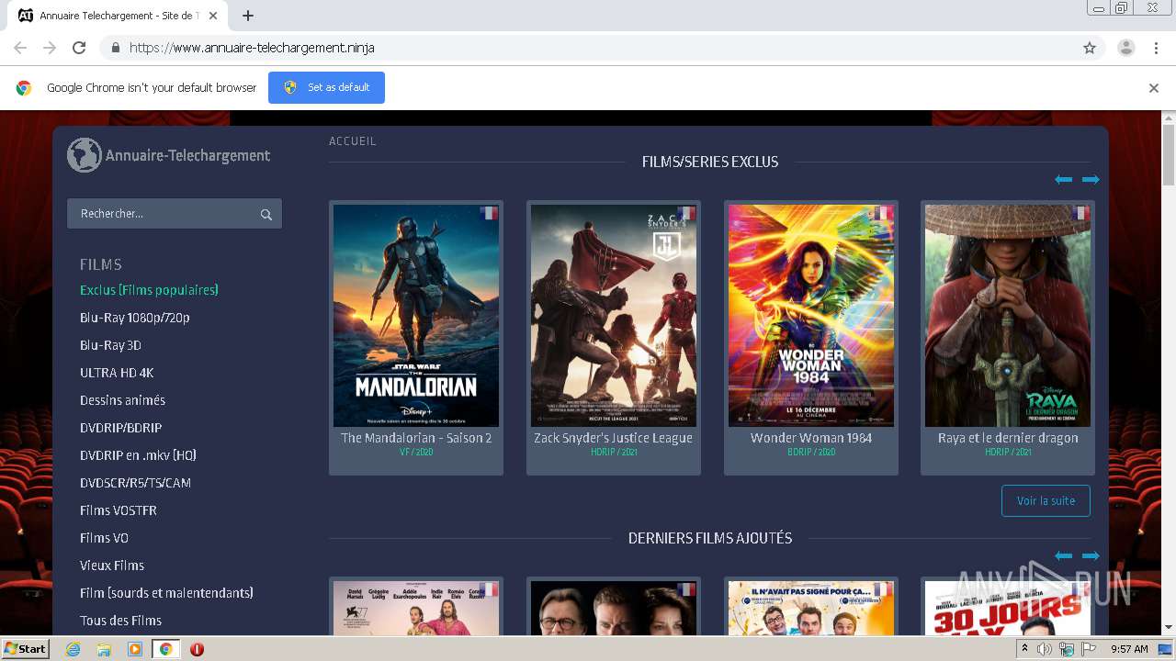Select the Annuaire Telechargement browser tab

(119, 16)
